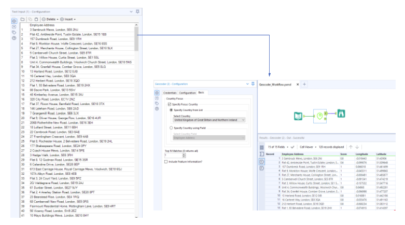The width and height of the screenshot is (405, 225).
Task: Select row '3 Sambruck Mews, London' in Text Input
Action: (77, 30)
